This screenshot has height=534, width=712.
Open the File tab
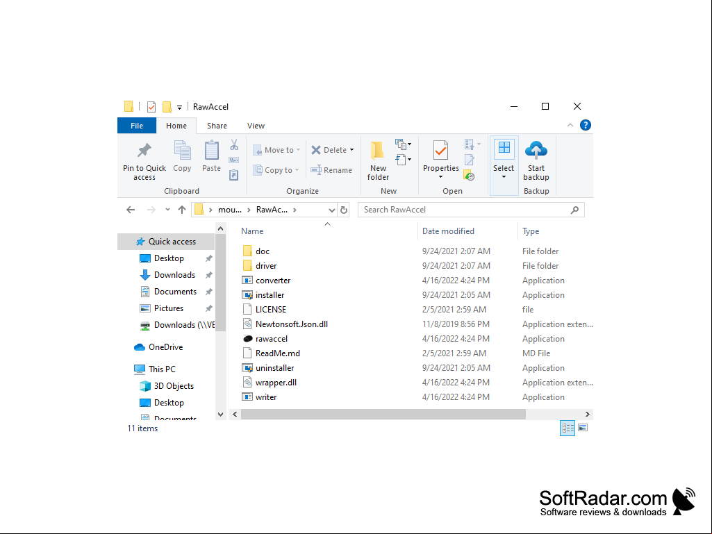coord(137,126)
